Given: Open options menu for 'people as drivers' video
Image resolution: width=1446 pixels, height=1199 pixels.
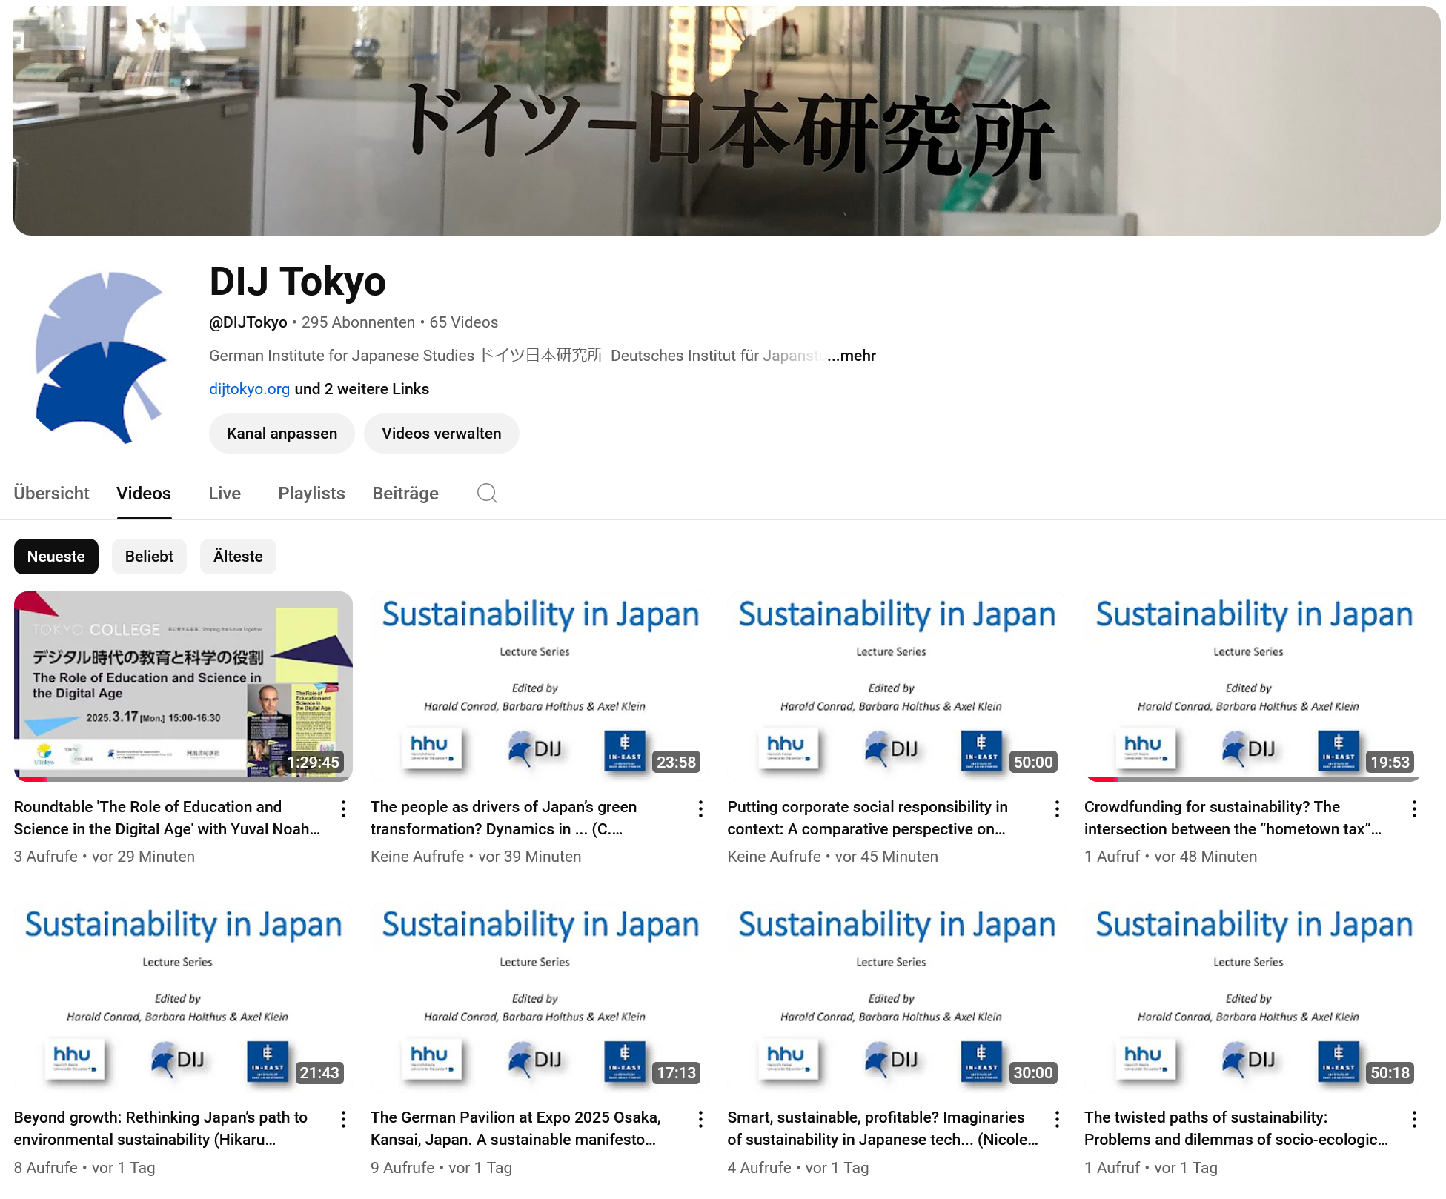Looking at the screenshot, I should [x=700, y=808].
